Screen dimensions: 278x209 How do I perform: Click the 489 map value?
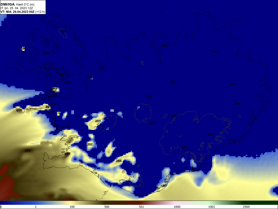tap(67, 154)
